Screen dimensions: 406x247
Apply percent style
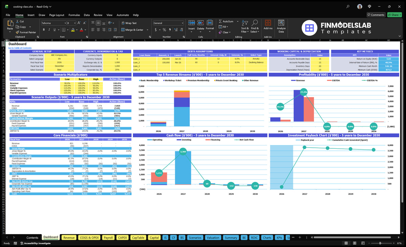[x=164, y=29]
